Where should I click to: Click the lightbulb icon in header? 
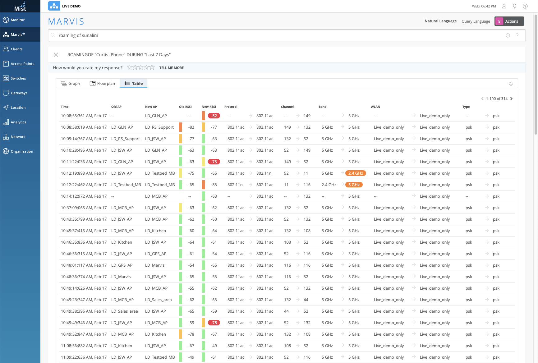[x=515, y=6]
